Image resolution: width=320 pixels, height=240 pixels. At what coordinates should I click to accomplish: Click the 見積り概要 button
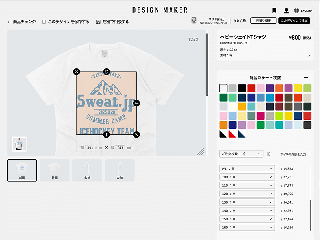264,20
